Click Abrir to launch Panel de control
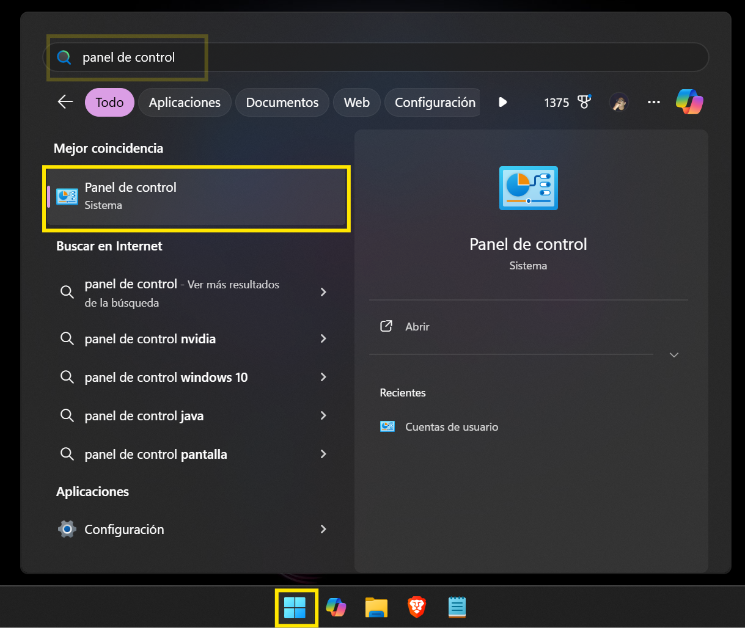745x628 pixels. pos(417,326)
